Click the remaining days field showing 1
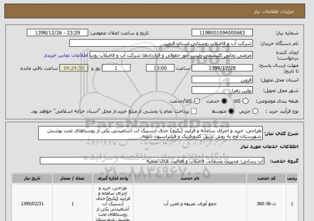314x221 pixels. (116, 68)
